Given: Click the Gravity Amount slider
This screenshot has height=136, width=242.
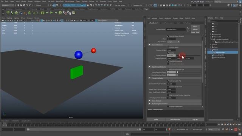Looking at the screenshot, I should pyautogui.click(x=188, y=56).
